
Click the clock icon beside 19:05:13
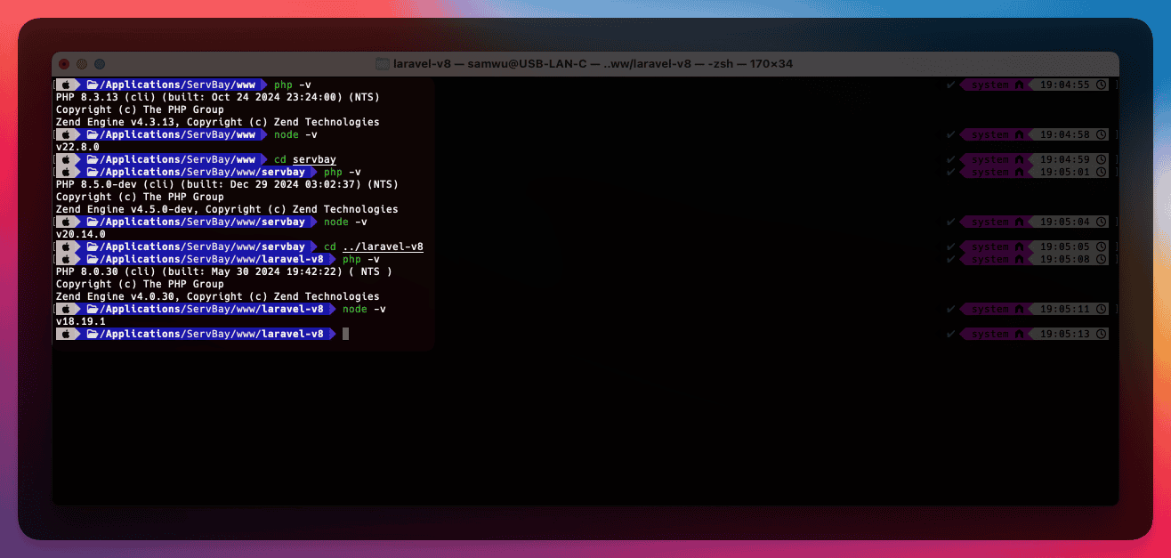(x=1102, y=334)
